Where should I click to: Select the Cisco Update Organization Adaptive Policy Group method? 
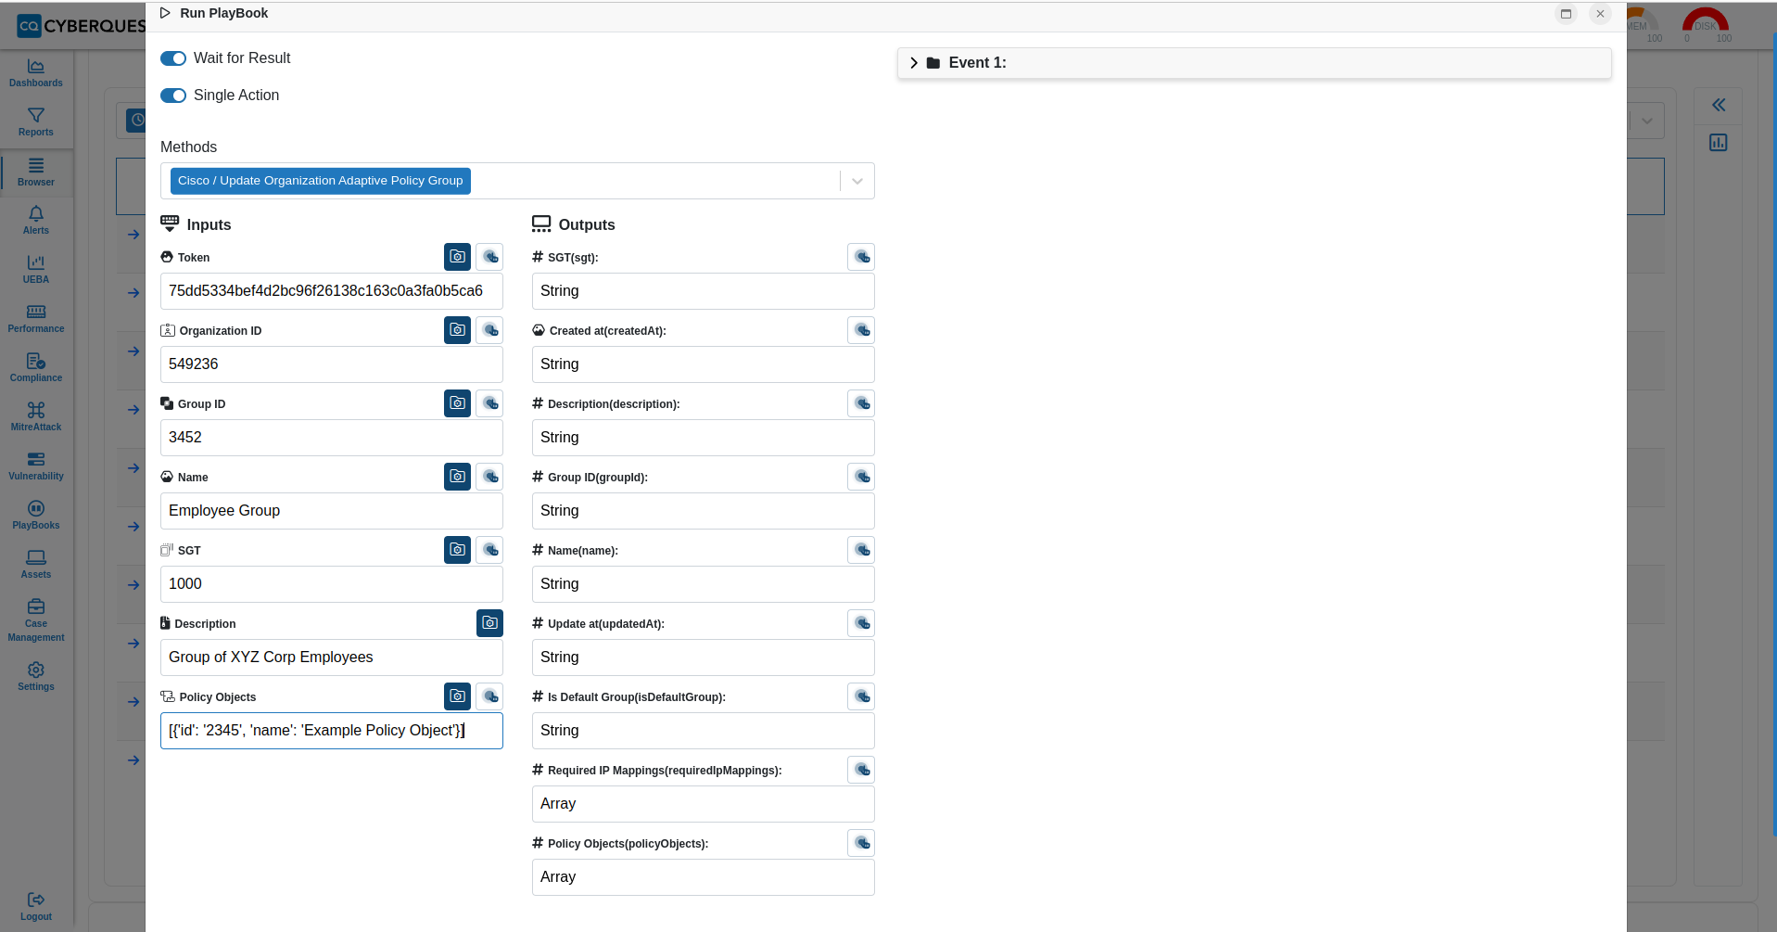click(321, 181)
